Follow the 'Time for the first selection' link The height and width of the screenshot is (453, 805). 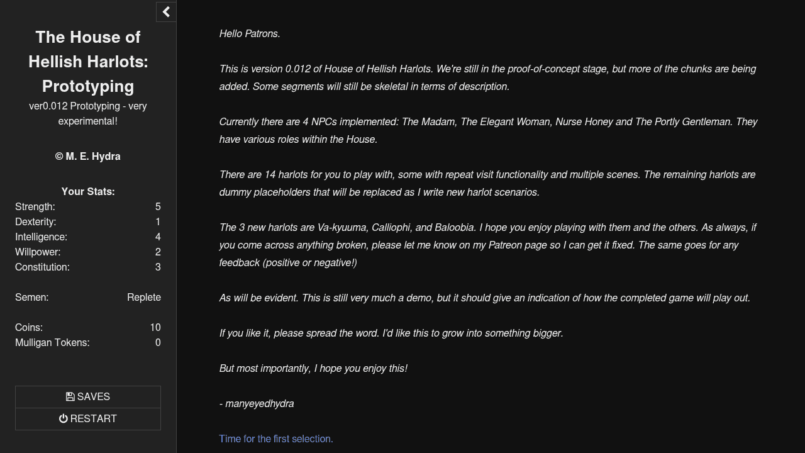click(x=276, y=439)
